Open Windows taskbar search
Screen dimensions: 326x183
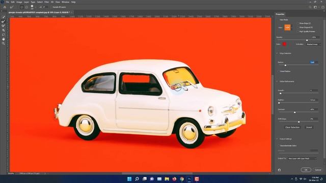click(x=137, y=179)
